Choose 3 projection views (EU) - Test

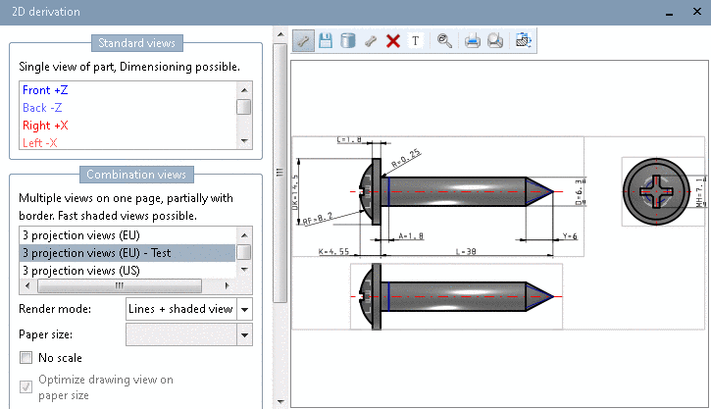[96, 253]
